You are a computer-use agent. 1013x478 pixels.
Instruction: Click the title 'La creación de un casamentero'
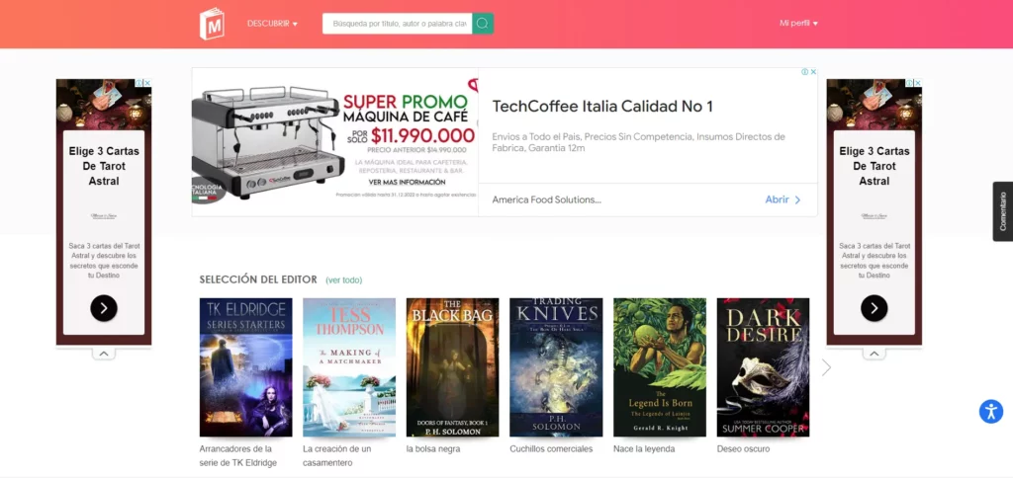pos(337,455)
